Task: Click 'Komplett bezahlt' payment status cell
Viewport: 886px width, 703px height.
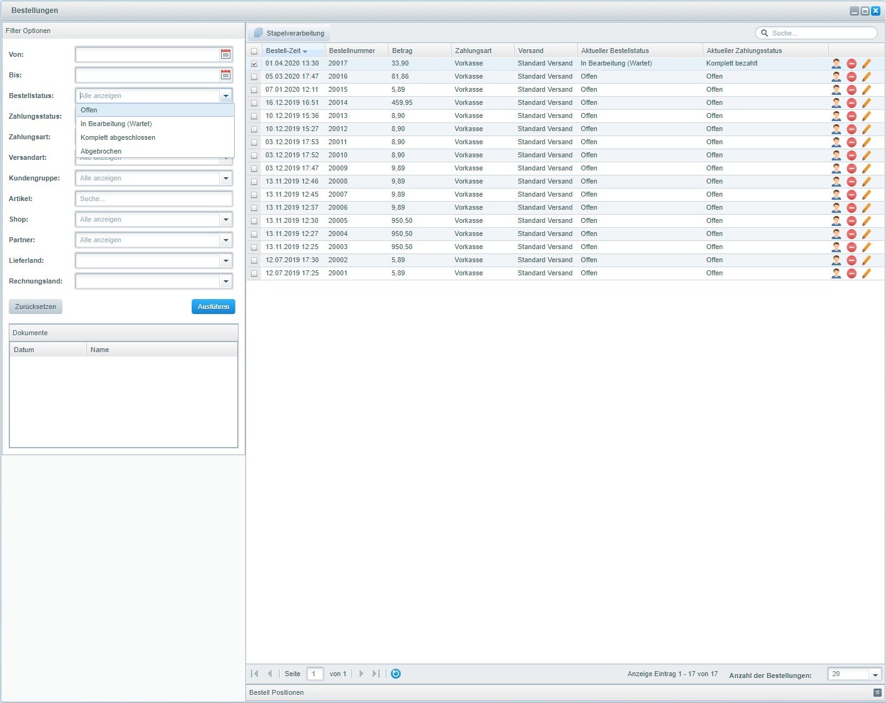Action: 732,64
